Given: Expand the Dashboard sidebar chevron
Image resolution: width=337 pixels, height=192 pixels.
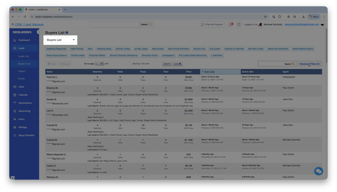Looking at the screenshot, I should click(x=35, y=40).
